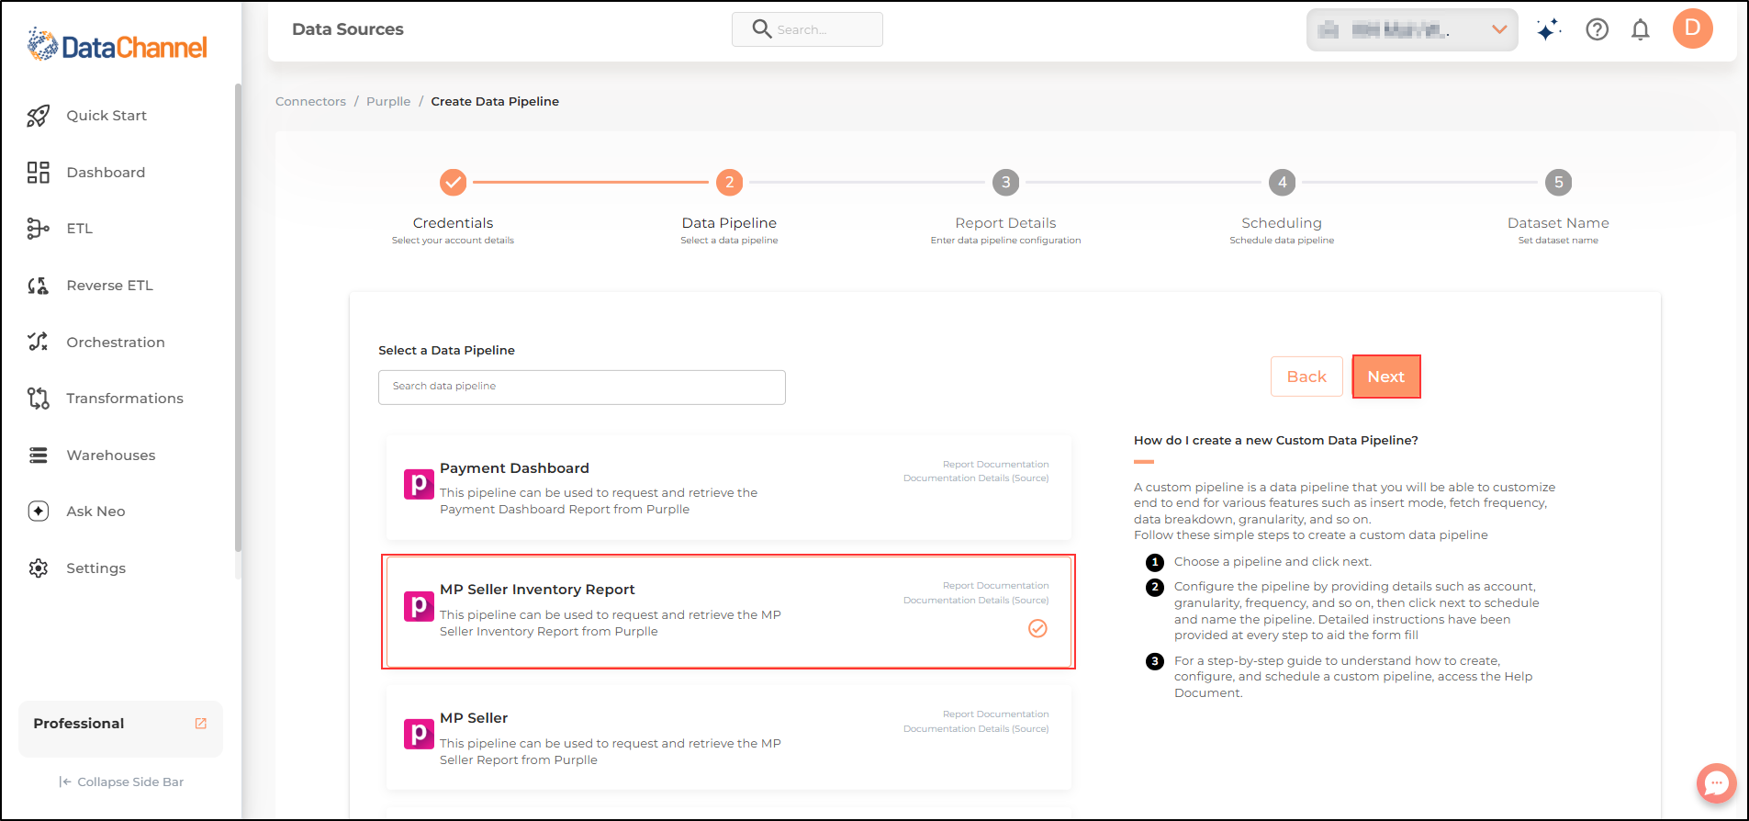Click the Transformations icon

[x=38, y=399]
